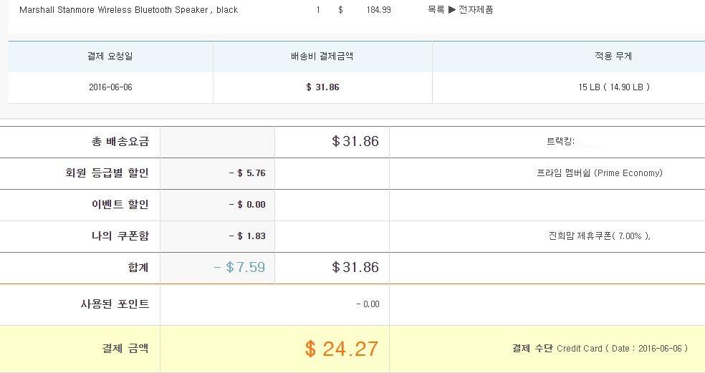705x373 pixels.
Task: Click the orange $ 24.27 payment amount
Action: click(341, 349)
